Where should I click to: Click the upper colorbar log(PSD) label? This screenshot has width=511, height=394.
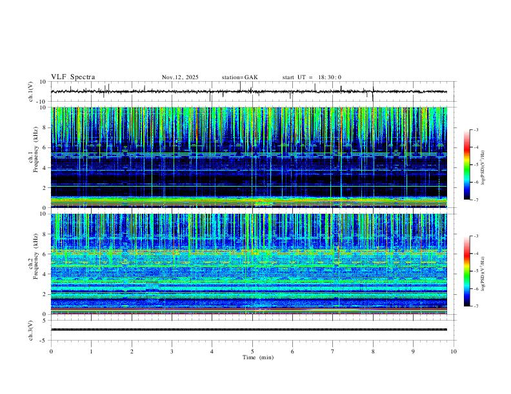tap(483, 168)
